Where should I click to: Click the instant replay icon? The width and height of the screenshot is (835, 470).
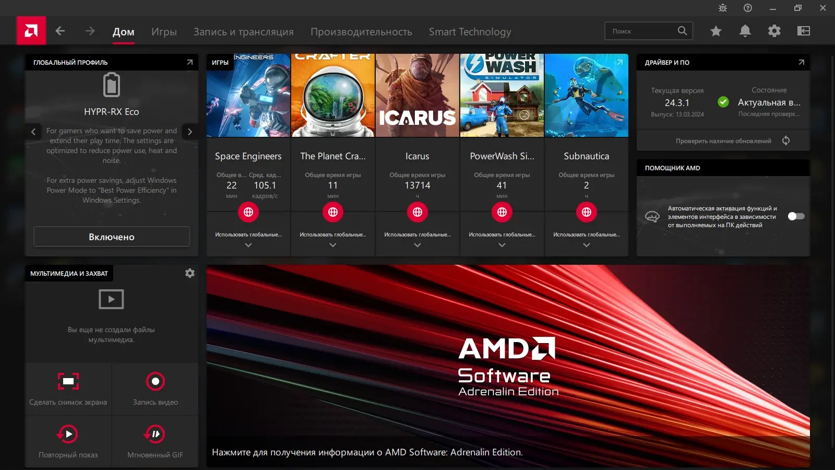point(68,434)
